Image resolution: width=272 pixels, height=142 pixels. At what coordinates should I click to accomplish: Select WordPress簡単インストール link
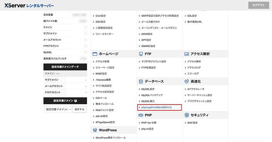(x=111, y=138)
